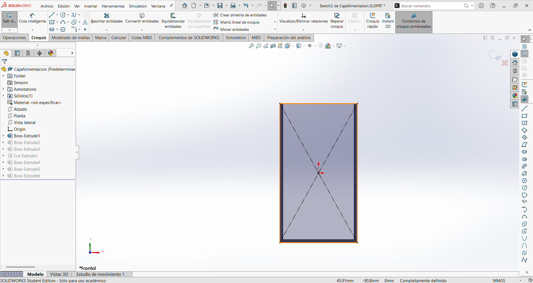Open PropertyManager tab
This screenshot has height=283, width=533.
pyautogui.click(x=17, y=53)
